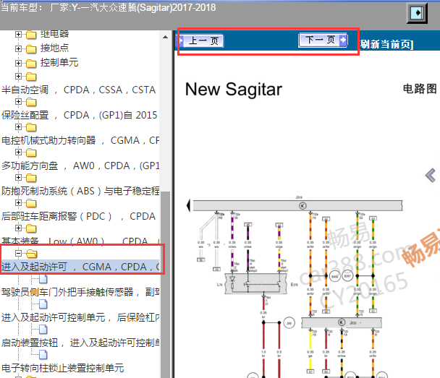This screenshot has width=440, height=378.
Task: Open 半自动空调, CPDA, CSSA, CSTA entry
Action: click(x=79, y=90)
